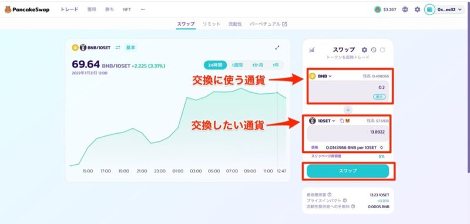This screenshot has height=224, width=470.
Task: Click the teal スワップ button
Action: point(348,171)
